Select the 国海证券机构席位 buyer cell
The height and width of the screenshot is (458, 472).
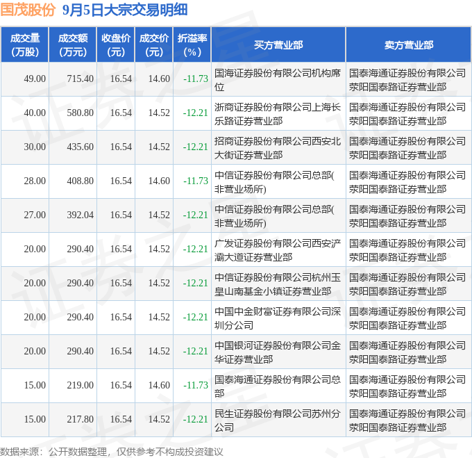278,79
